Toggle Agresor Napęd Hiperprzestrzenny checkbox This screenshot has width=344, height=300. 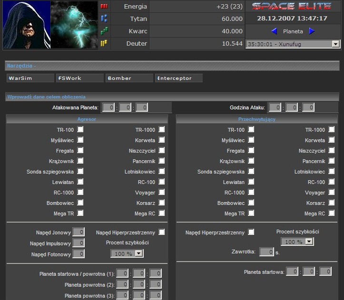(x=162, y=232)
